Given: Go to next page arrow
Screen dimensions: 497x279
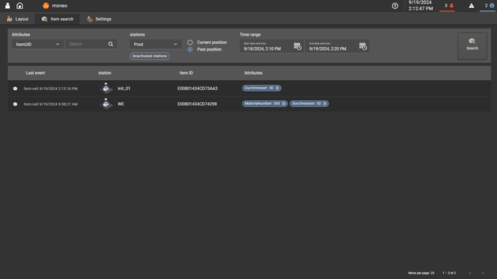Looking at the screenshot, I should (x=483, y=273).
